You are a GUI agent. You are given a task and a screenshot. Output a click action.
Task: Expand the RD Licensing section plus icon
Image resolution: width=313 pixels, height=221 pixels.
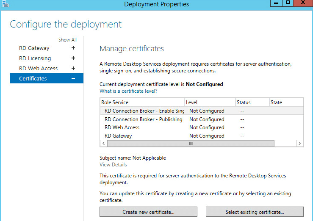[73, 58]
